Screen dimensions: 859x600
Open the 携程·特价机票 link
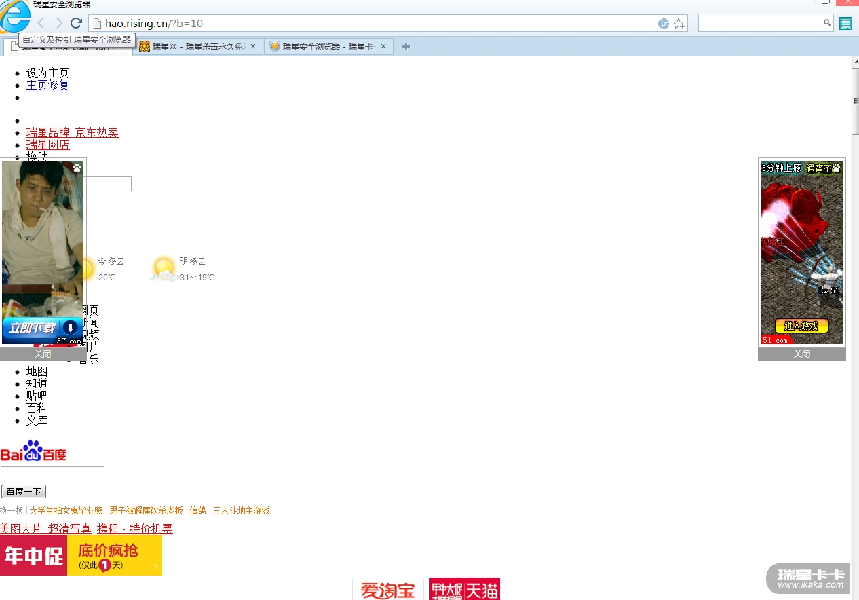click(x=134, y=529)
